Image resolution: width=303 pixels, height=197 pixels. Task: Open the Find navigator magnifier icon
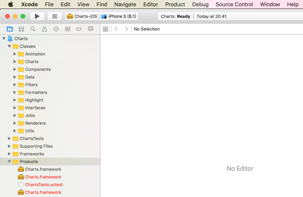tap(32, 29)
